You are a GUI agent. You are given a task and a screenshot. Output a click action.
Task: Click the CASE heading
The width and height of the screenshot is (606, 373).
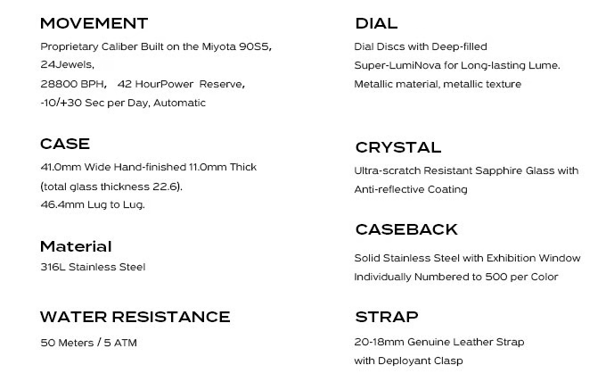point(65,144)
